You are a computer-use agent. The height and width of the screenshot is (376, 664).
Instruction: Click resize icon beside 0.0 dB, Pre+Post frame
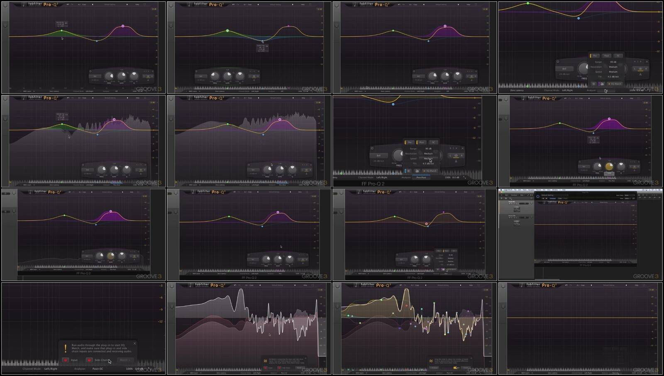click(x=464, y=177)
